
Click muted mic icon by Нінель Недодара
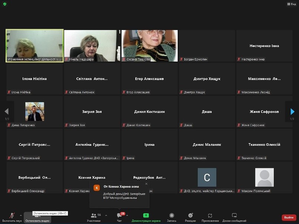(x=66, y=59)
